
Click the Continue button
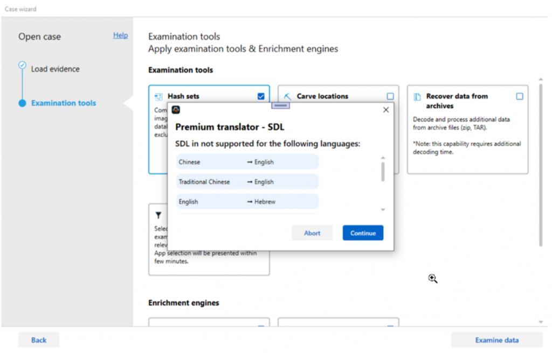click(x=363, y=233)
